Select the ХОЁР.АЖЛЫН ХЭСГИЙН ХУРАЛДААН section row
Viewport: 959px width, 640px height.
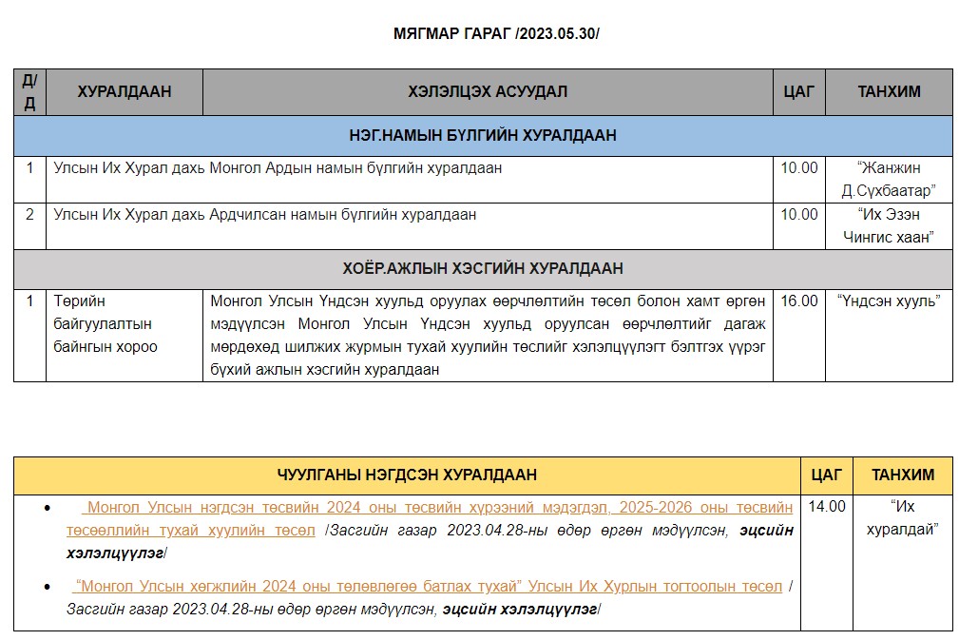click(x=483, y=269)
